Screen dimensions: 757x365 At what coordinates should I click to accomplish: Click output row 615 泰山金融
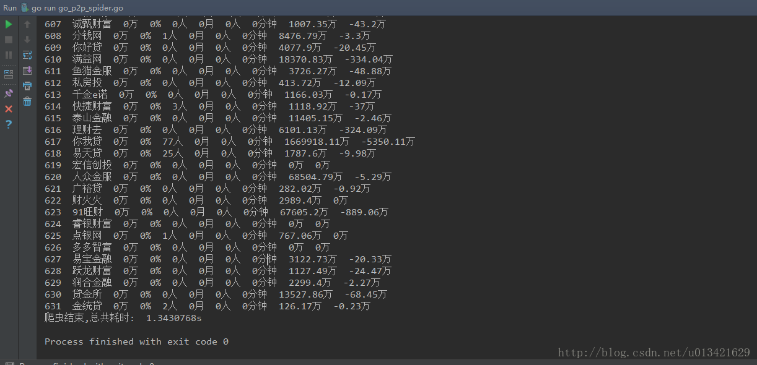click(x=218, y=118)
